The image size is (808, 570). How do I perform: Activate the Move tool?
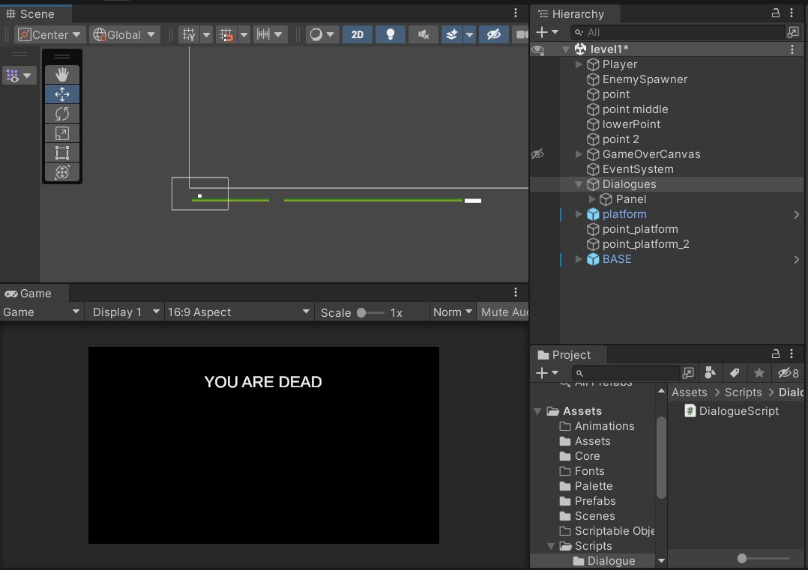pos(62,94)
